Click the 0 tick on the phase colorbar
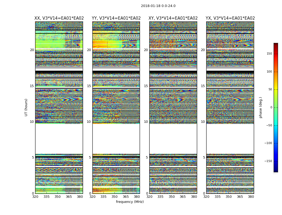 tap(271, 107)
